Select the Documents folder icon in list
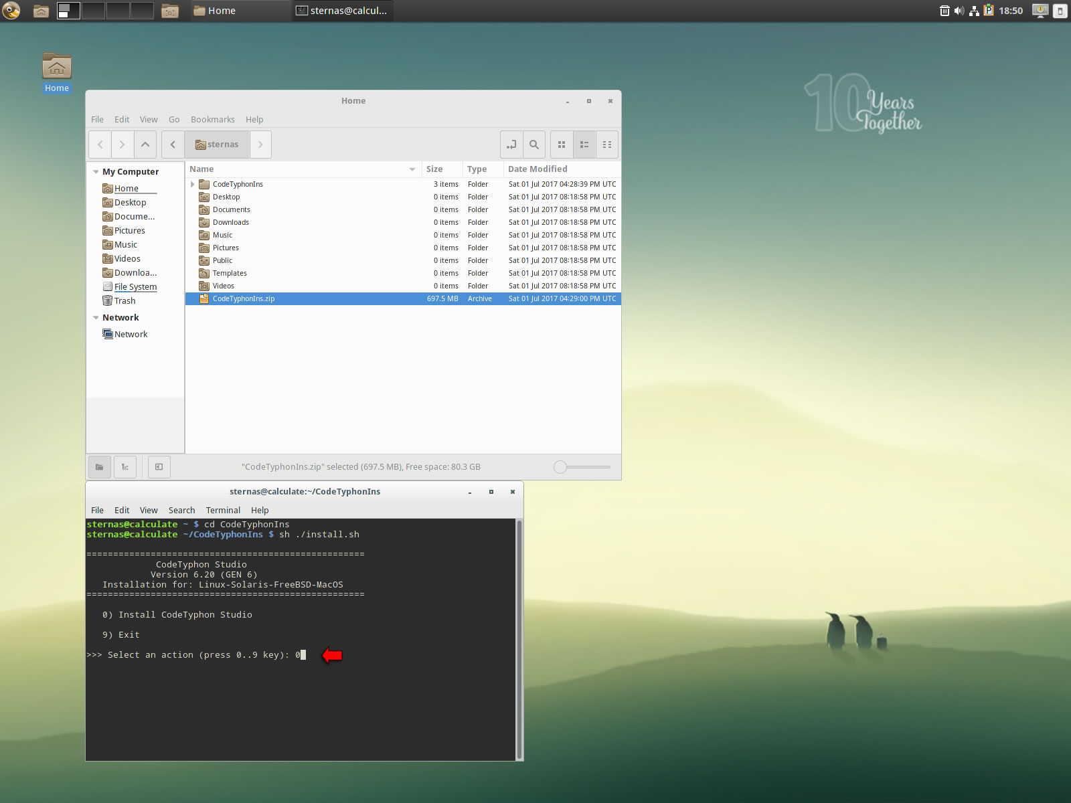Image resolution: width=1071 pixels, height=803 pixels. pyautogui.click(x=204, y=210)
